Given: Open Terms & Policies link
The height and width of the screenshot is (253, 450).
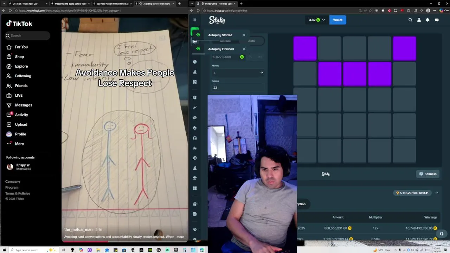Looking at the screenshot, I should tap(18, 194).
